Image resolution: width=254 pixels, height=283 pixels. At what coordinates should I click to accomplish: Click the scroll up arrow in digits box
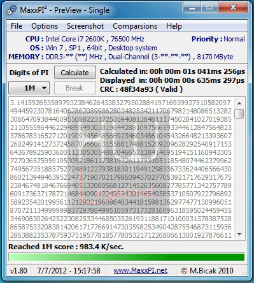[239, 103]
